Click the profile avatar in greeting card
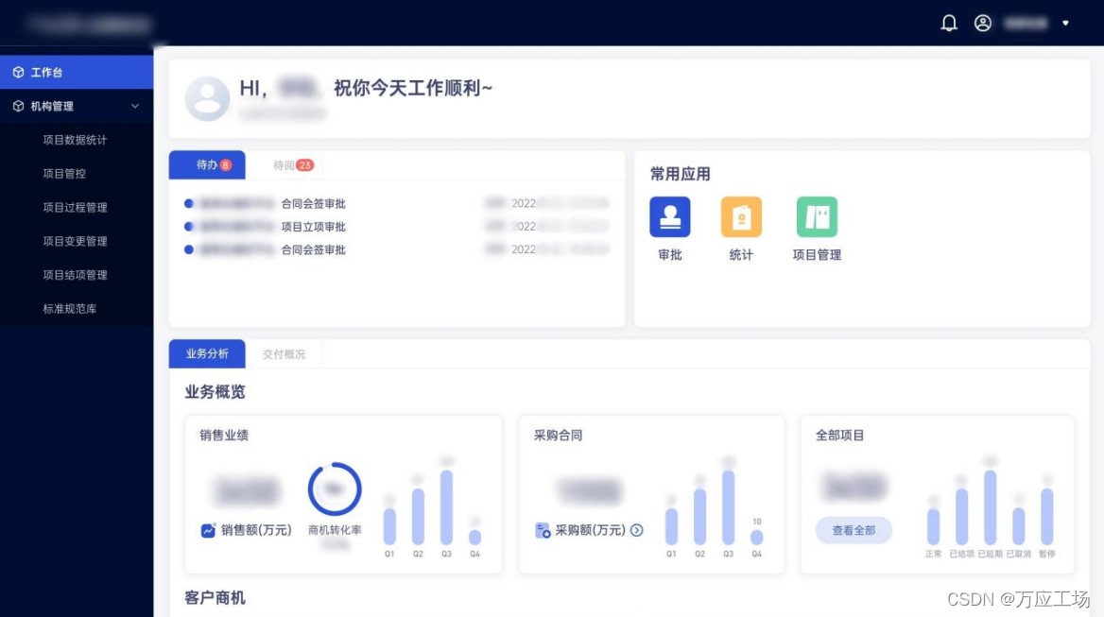Screen dimensions: 1104x617 [207, 98]
